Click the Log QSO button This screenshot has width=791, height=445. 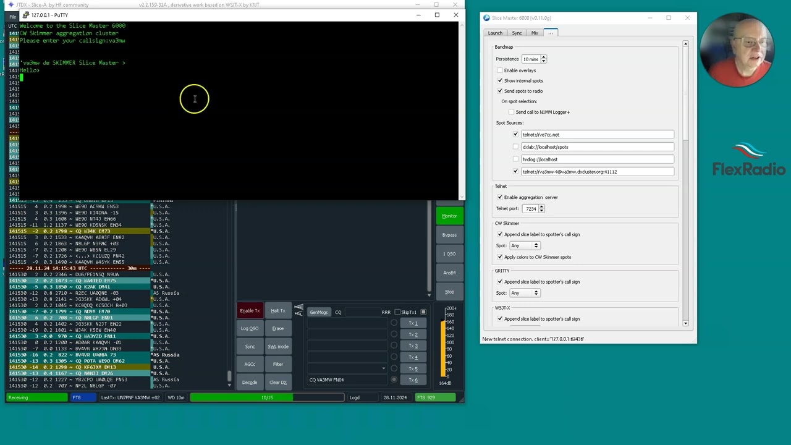pos(250,329)
